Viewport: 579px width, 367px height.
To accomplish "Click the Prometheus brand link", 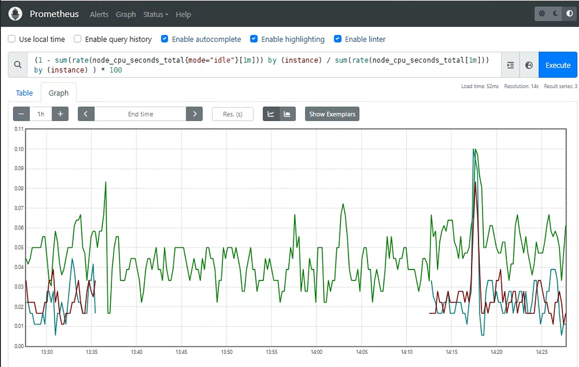I will pyautogui.click(x=54, y=14).
